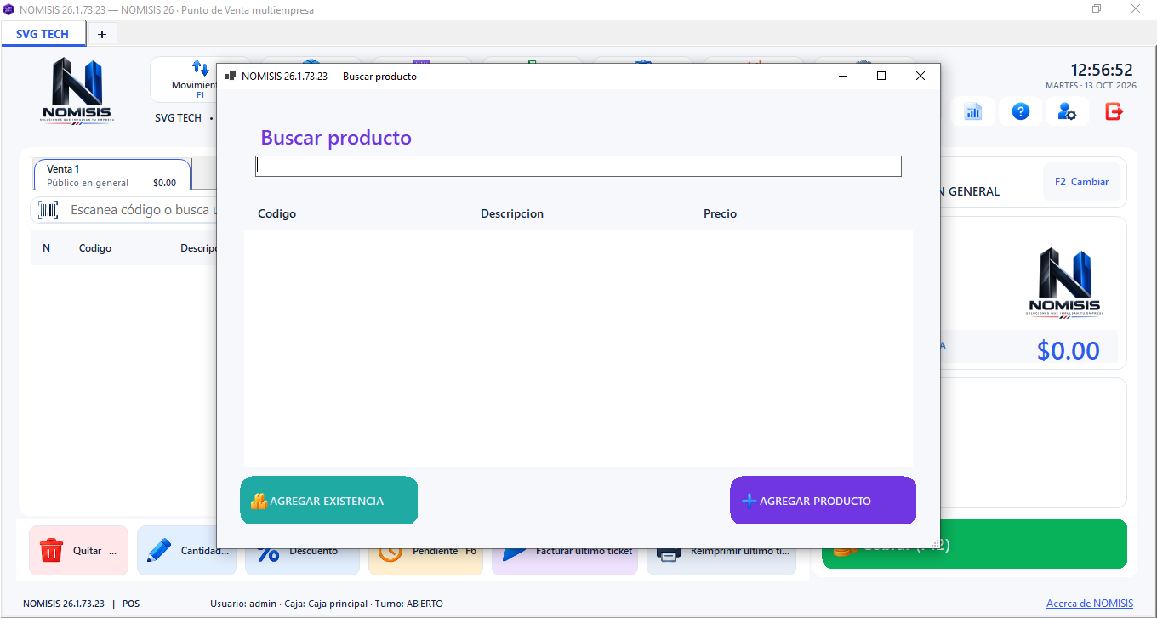Click the red logout icon
This screenshot has height=618, width=1157.
[x=1114, y=111]
